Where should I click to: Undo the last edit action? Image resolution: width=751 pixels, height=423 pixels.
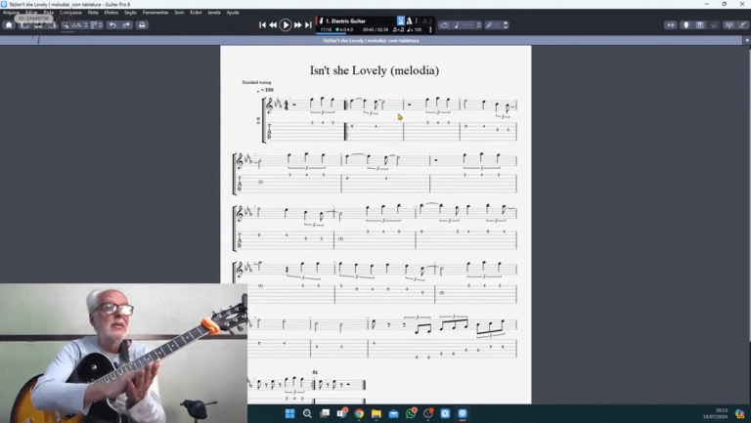(112, 24)
